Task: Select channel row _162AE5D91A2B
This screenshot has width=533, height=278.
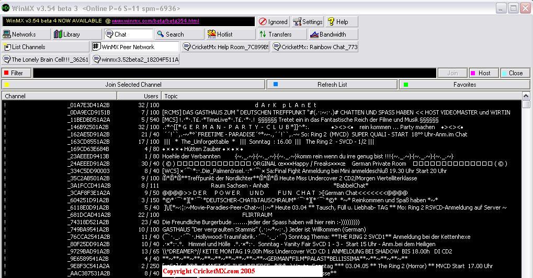Action: [262, 134]
